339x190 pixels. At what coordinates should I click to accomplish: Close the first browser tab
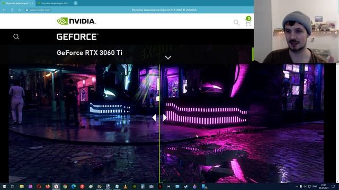point(33,3)
